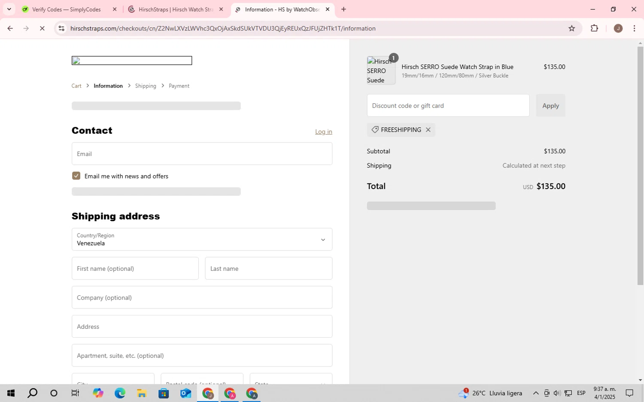Open Task View in taskbar
Viewport: 644px width, 402px height.
(75, 393)
